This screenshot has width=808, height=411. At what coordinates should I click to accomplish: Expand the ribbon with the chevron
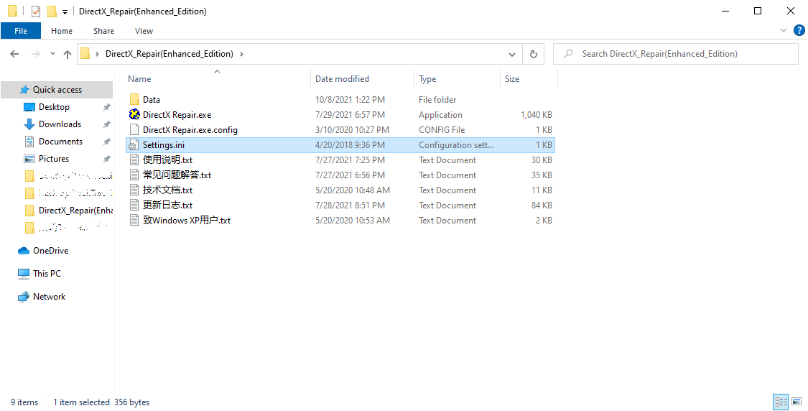tap(784, 30)
